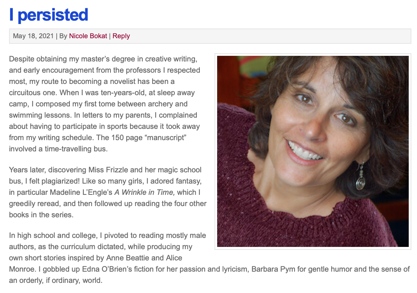Click the name "Madeline L'Engle's" in text

pyautogui.click(x=81, y=192)
